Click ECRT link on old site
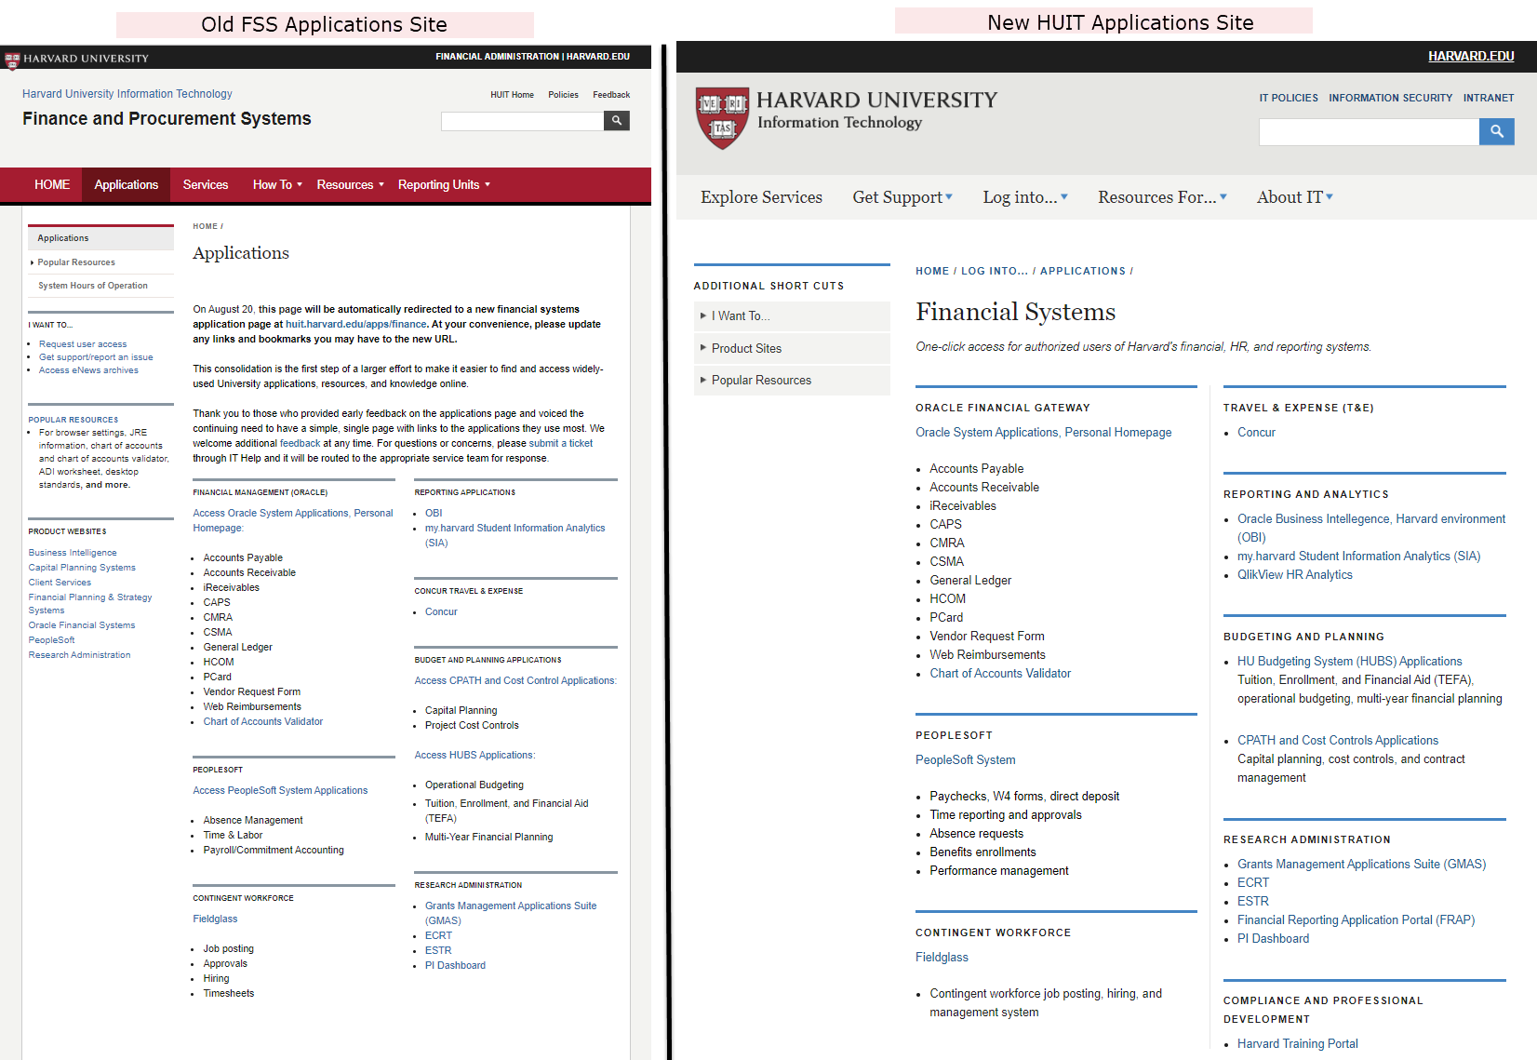This screenshot has width=1537, height=1060. pos(438,935)
